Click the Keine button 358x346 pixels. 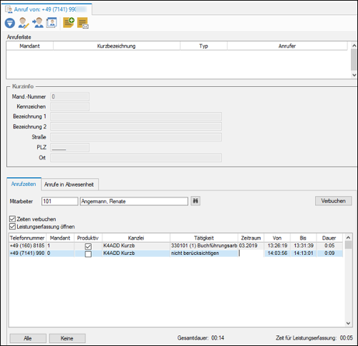[67, 338]
